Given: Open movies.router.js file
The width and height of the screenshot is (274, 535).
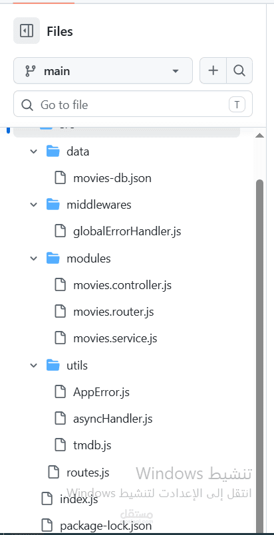Looking at the screenshot, I should [113, 312].
